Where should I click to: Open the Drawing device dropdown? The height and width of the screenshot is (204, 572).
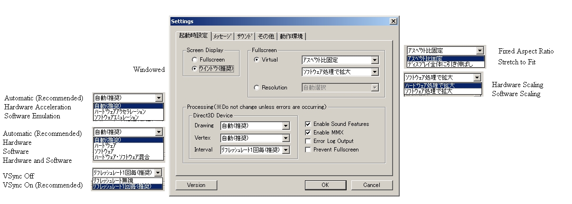[x=286, y=126]
